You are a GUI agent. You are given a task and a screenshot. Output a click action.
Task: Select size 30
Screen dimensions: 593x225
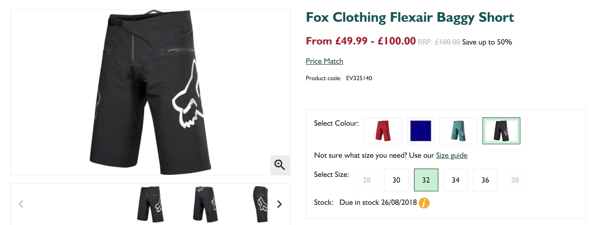coord(396,180)
